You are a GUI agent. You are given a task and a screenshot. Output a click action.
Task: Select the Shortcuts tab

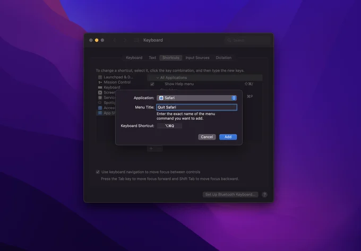[x=171, y=58]
